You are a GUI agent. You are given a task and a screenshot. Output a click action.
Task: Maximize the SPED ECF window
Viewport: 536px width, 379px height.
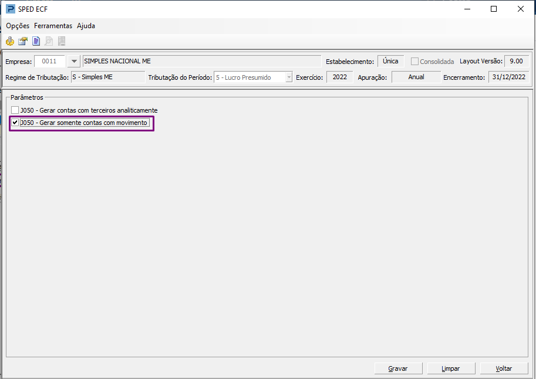(494, 9)
